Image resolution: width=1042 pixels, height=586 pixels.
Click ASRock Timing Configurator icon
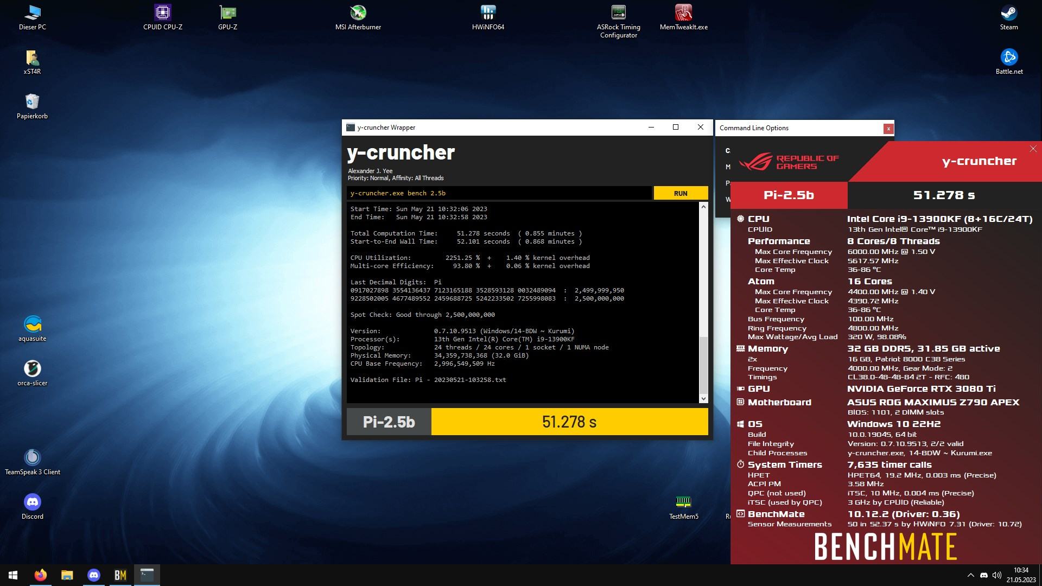click(x=618, y=12)
